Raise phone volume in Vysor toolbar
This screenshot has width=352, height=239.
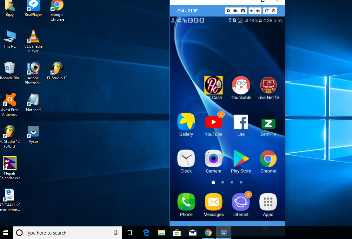pos(258,11)
